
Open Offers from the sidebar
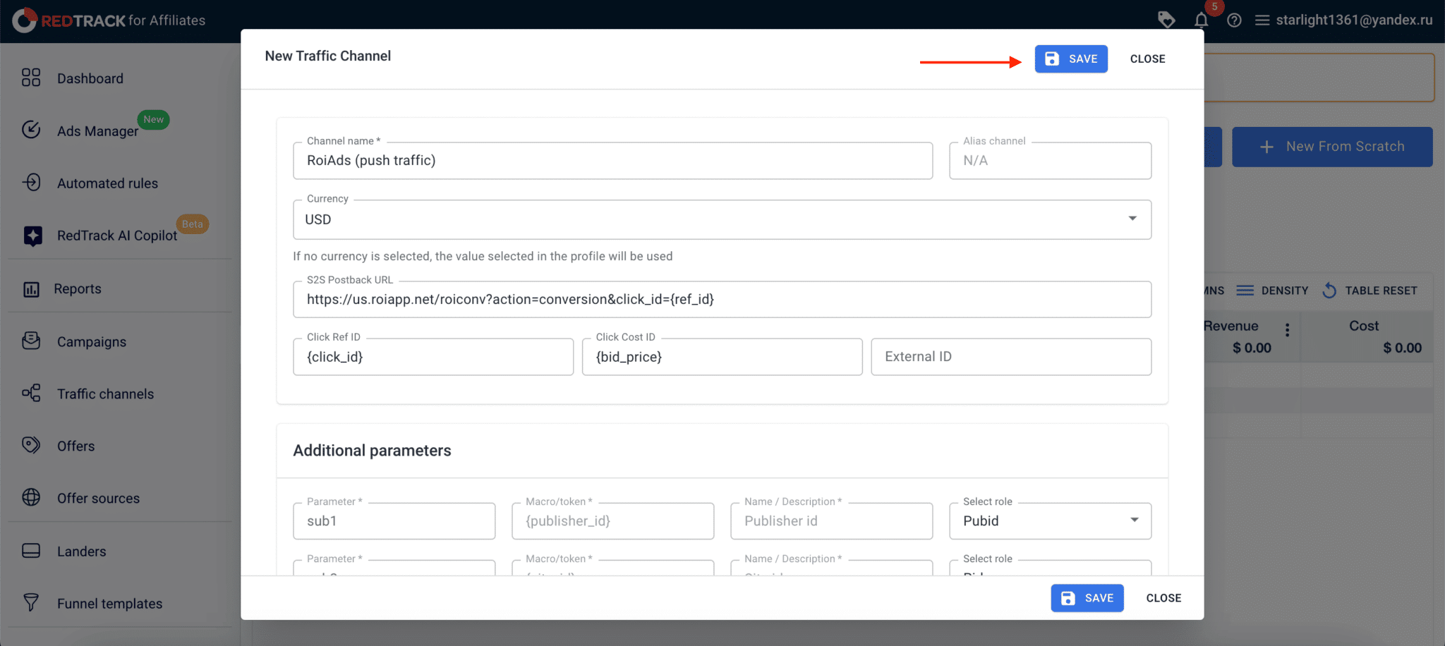31,445
